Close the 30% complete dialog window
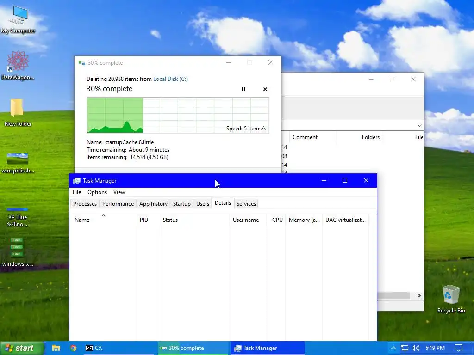 [x=271, y=62]
